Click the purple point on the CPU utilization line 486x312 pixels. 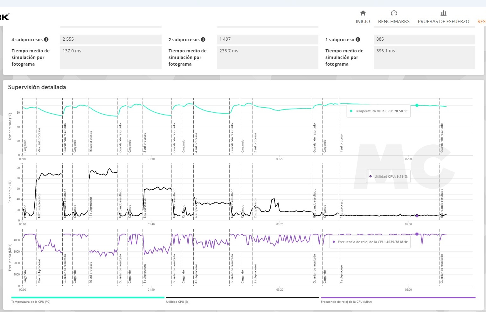coord(417,216)
